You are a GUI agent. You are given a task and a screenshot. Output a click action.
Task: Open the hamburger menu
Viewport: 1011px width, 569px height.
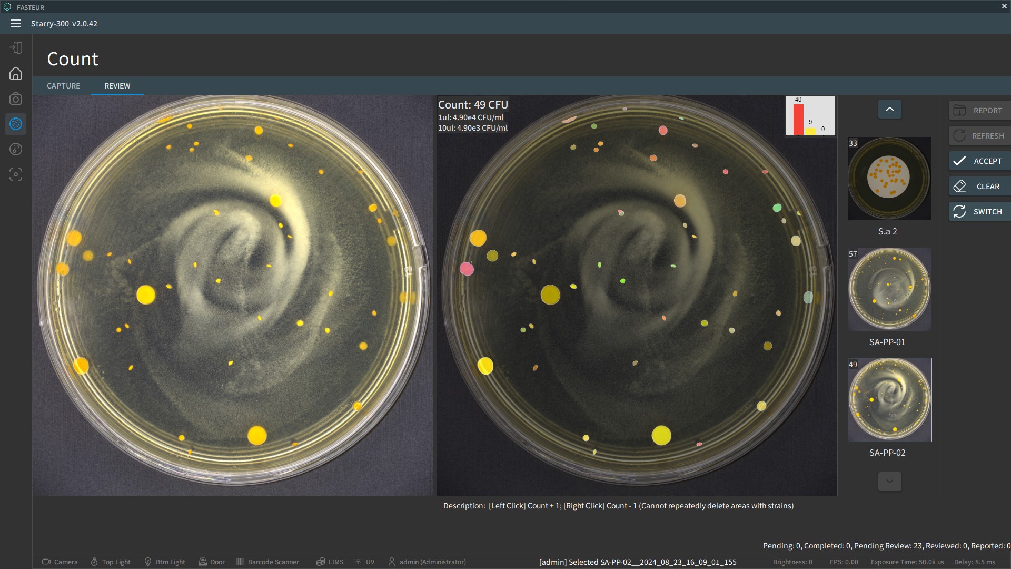(x=16, y=23)
